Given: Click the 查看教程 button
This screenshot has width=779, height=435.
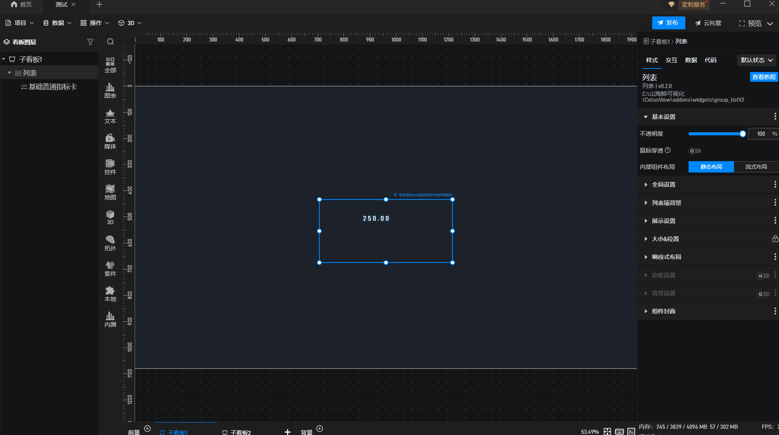Looking at the screenshot, I should [x=763, y=77].
